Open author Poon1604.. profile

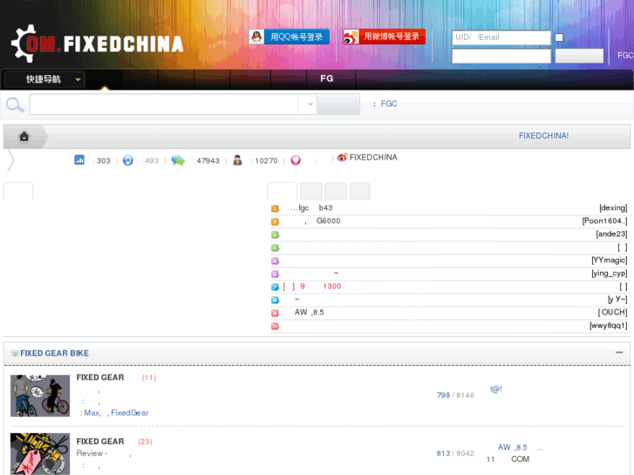click(x=604, y=221)
